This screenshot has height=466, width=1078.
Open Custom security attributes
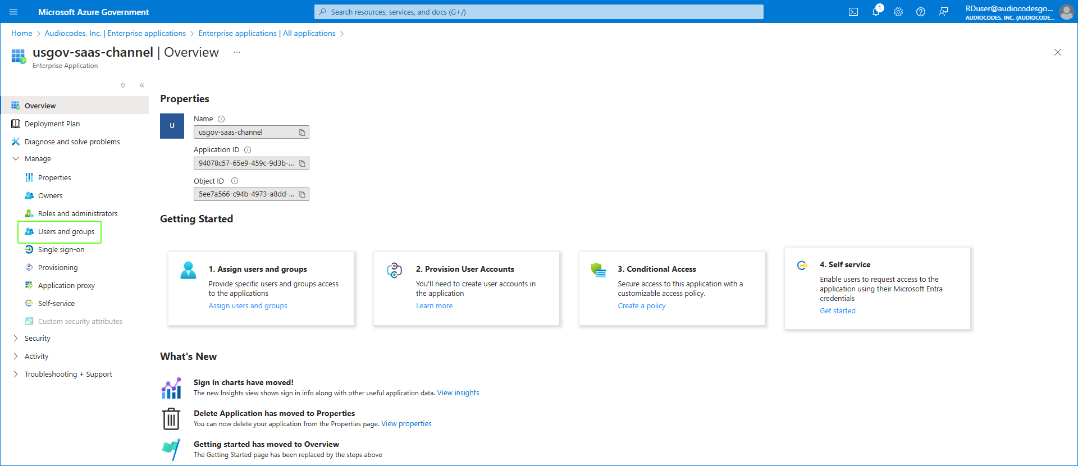[x=80, y=321]
